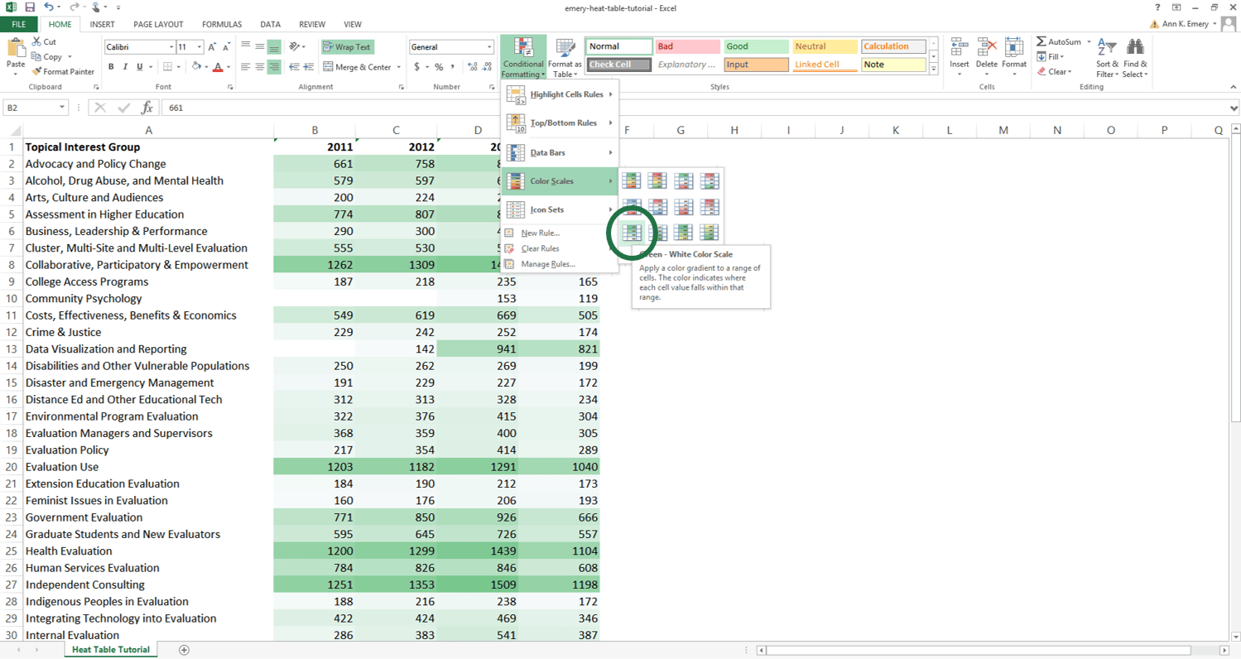This screenshot has width=1241, height=659.
Task: Click the Format Painter brush icon
Action: point(36,72)
